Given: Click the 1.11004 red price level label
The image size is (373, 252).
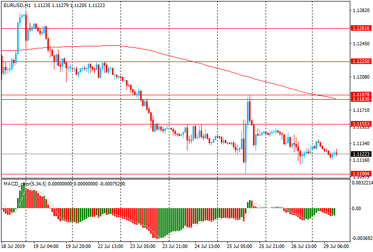Looking at the screenshot, I should point(361,174).
